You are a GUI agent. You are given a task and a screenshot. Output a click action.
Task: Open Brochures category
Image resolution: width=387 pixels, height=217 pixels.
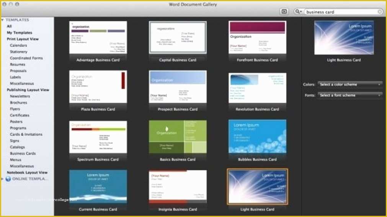click(x=18, y=103)
